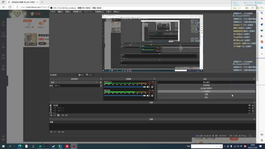Move source up with up arrow
Screen dimensions: 265x149
[63, 115]
